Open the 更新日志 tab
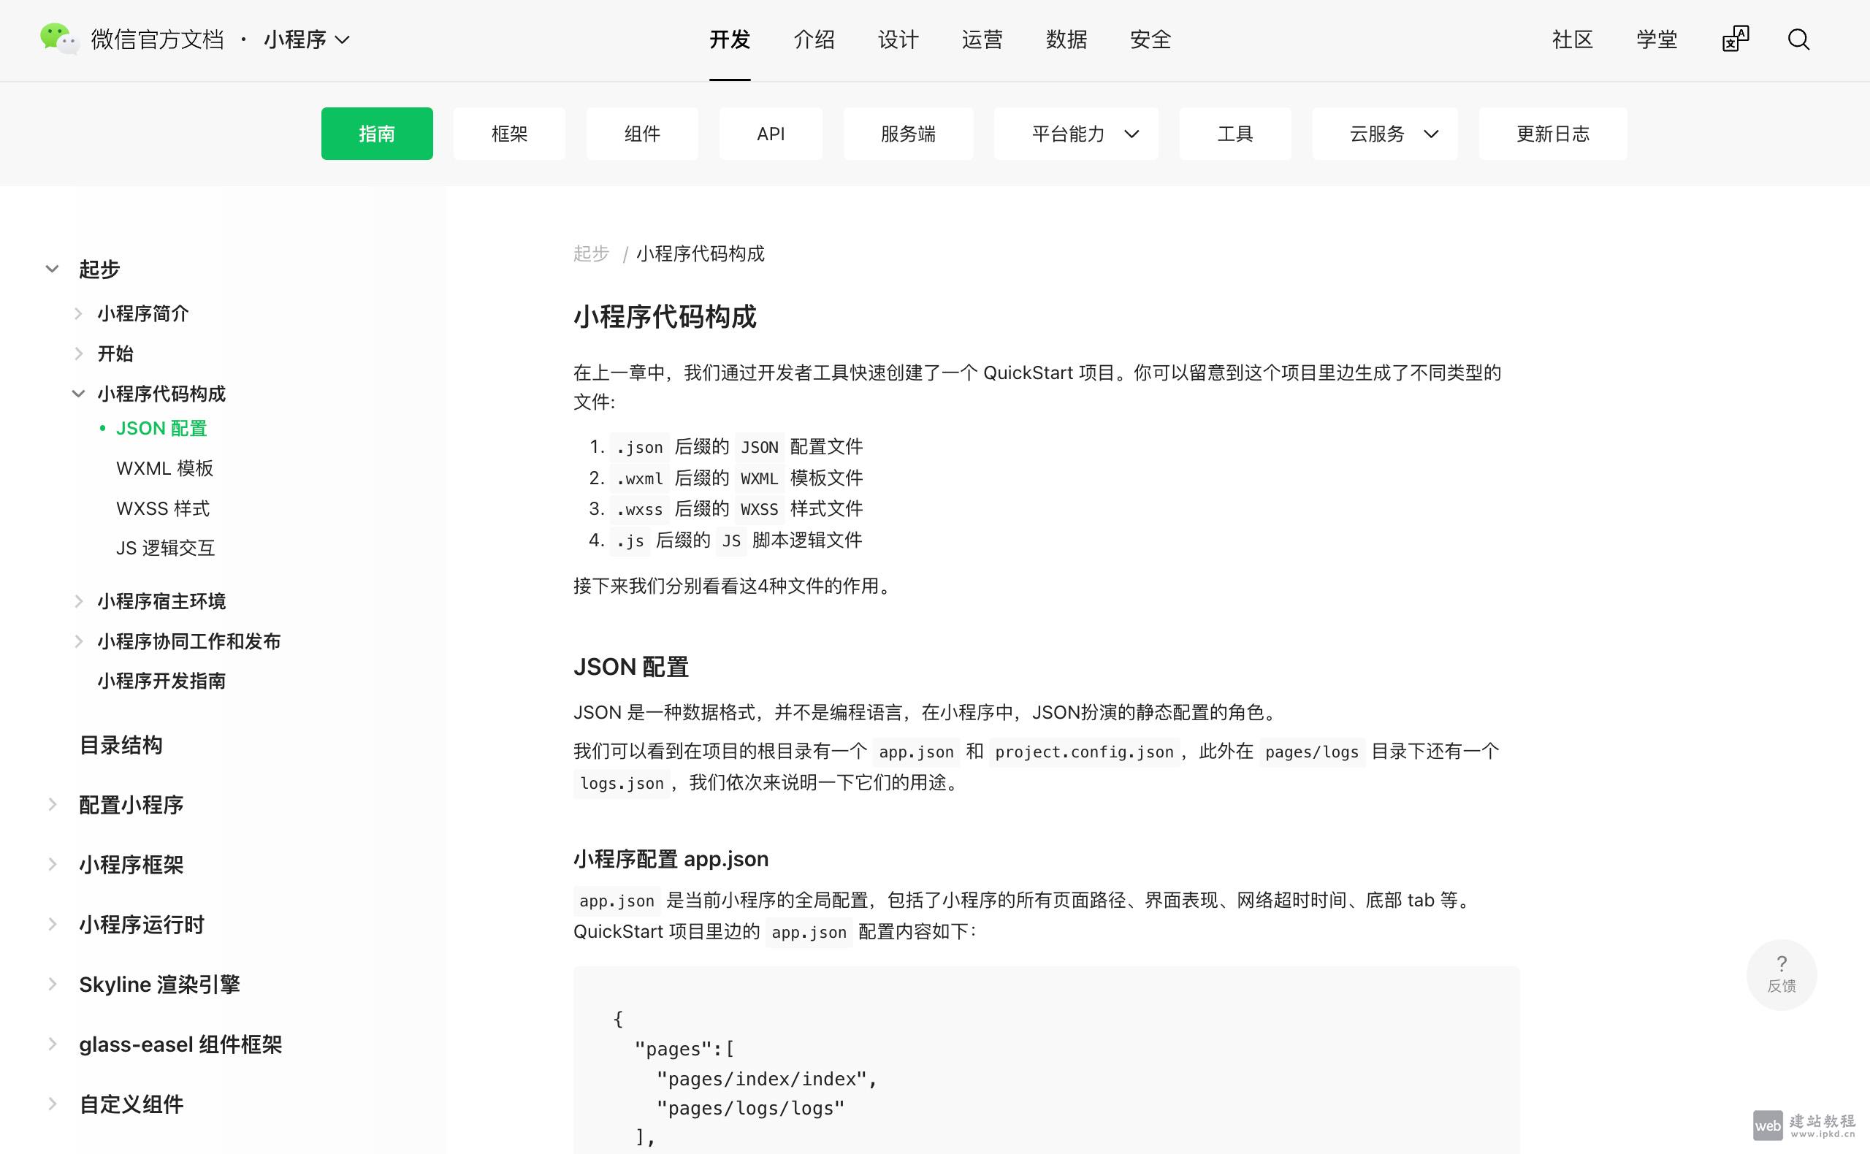This screenshot has height=1154, width=1870. click(x=1552, y=134)
